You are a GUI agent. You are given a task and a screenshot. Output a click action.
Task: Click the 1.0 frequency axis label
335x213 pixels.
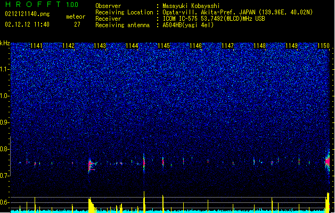[5, 96]
